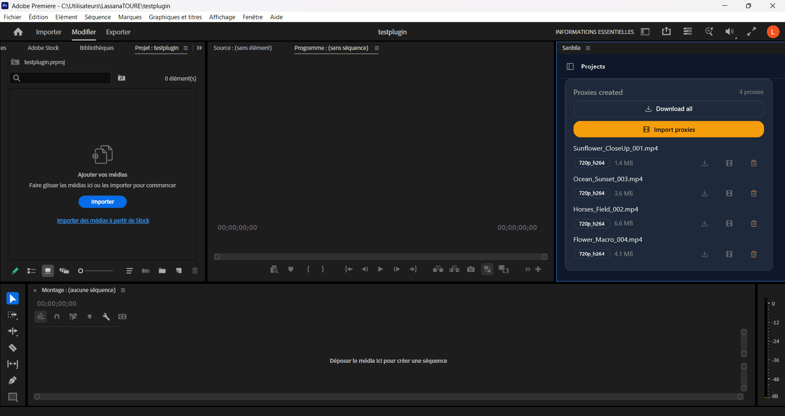Play the Program monitor
785x416 pixels.
380,269
